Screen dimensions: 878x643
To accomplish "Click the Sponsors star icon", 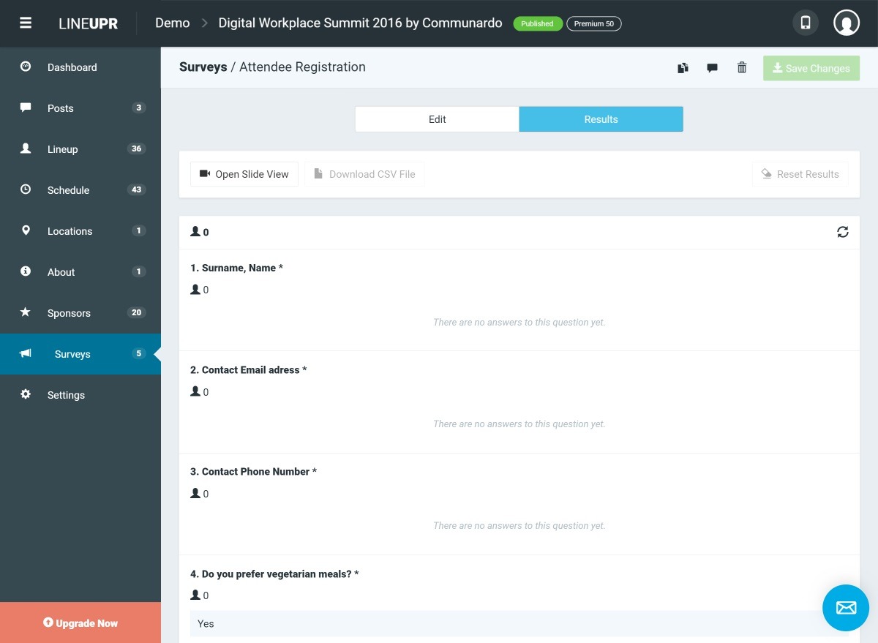I will point(25,312).
